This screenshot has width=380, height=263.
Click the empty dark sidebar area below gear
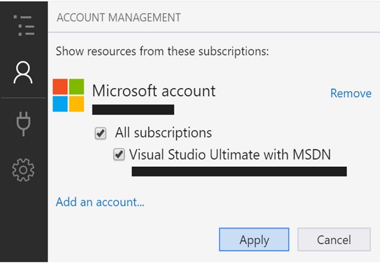pyautogui.click(x=23, y=222)
